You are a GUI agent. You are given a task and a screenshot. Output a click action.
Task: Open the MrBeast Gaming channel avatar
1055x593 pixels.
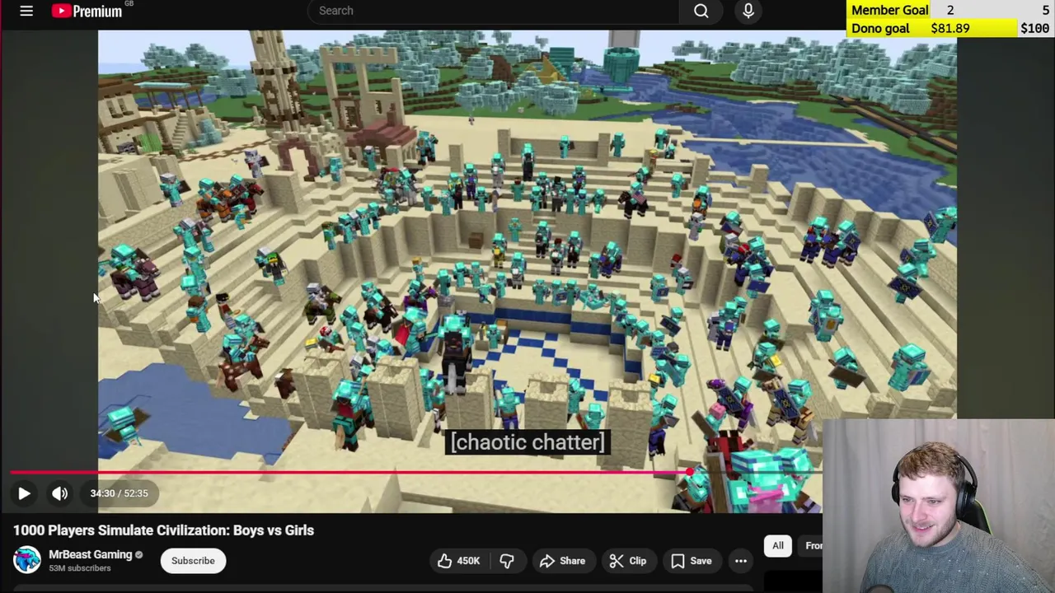point(26,560)
